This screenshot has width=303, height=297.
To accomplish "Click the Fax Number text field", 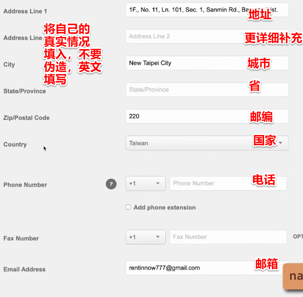I will 228,237.
